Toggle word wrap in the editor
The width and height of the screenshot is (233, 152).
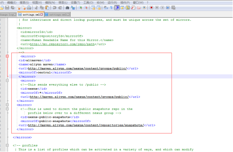click(x=106, y=8)
